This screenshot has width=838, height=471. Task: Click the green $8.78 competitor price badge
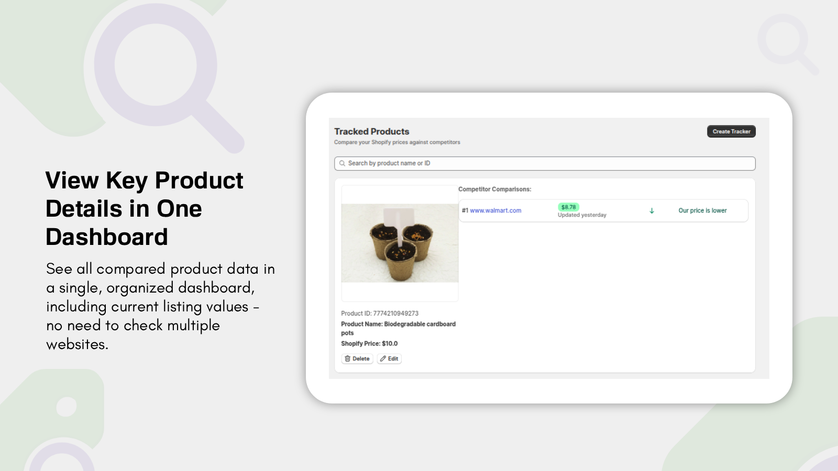(569, 207)
